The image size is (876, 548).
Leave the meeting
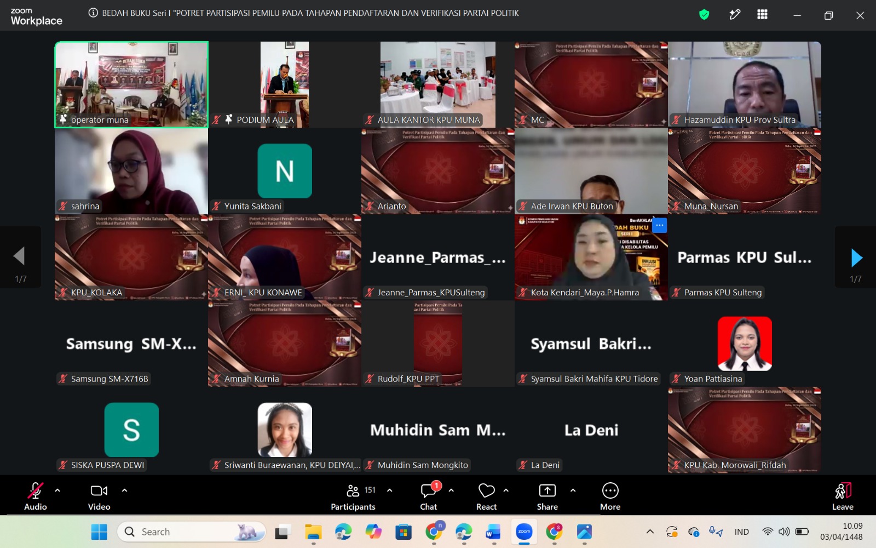coord(843,496)
